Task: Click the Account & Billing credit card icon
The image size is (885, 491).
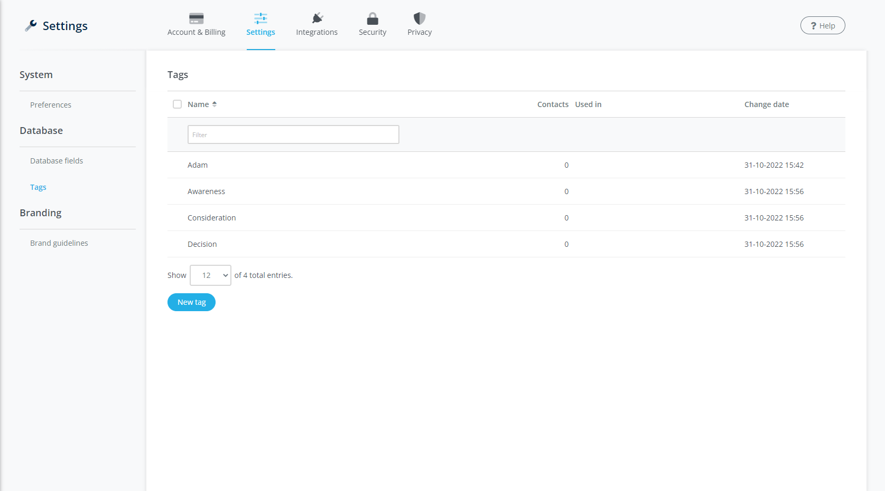Action: [196, 18]
